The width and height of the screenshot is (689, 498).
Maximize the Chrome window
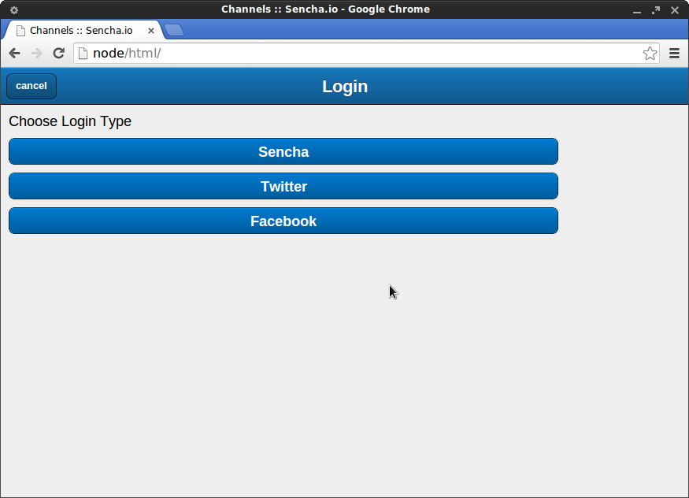click(656, 9)
